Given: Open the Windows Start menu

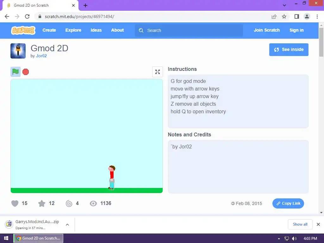Looking at the screenshot, I should coord(6,238).
